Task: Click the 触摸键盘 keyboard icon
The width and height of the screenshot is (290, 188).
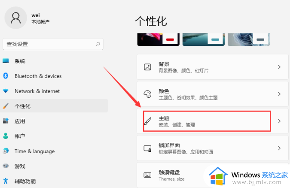Action: click(x=147, y=175)
